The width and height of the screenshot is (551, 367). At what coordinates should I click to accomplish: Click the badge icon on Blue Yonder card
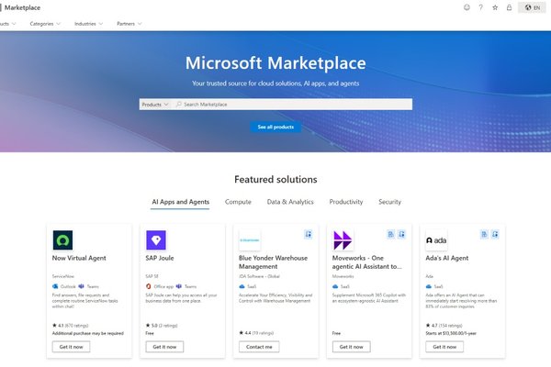(309, 234)
